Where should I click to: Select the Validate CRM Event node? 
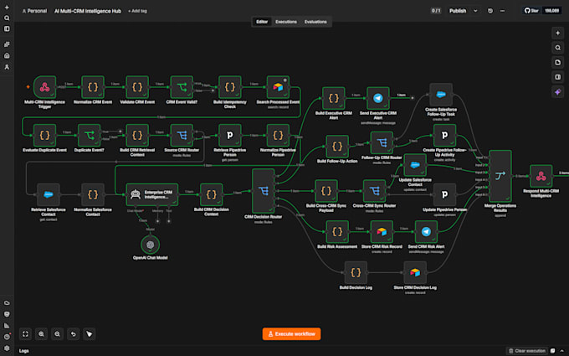[x=137, y=87]
